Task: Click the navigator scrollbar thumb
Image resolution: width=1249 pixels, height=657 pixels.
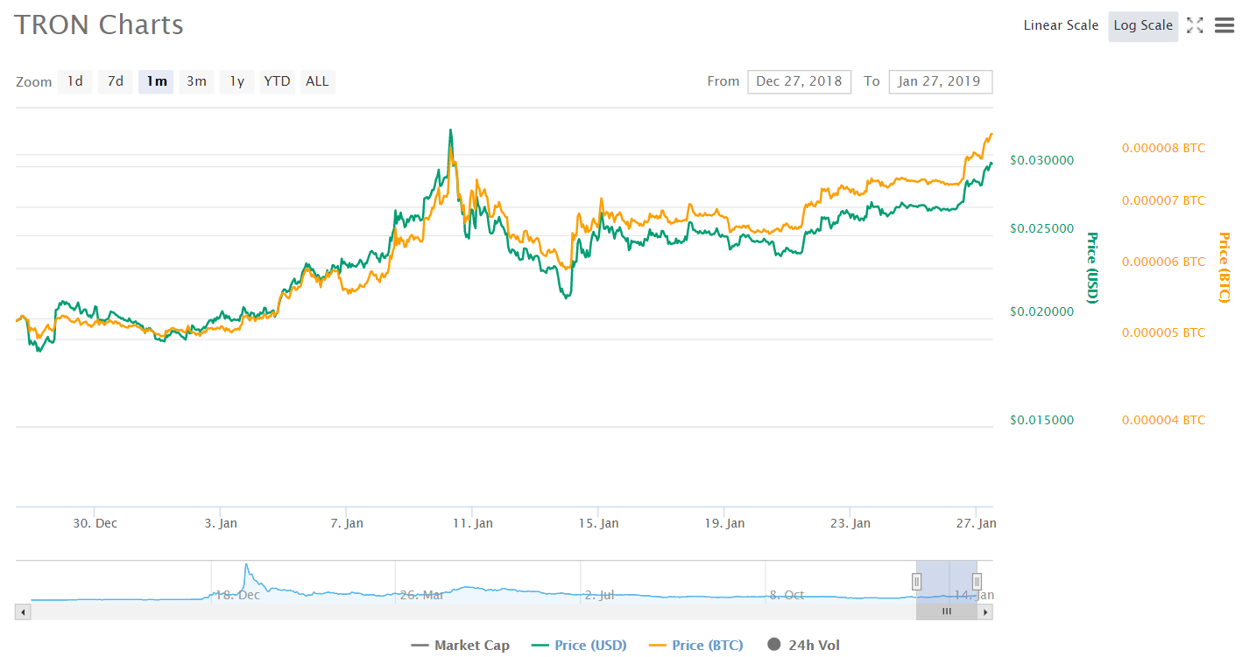Action: coord(947,611)
